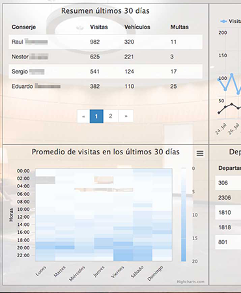This screenshot has height=293, width=241.
Task: Open the Highcharts.com credits link
Action: pos(190,282)
